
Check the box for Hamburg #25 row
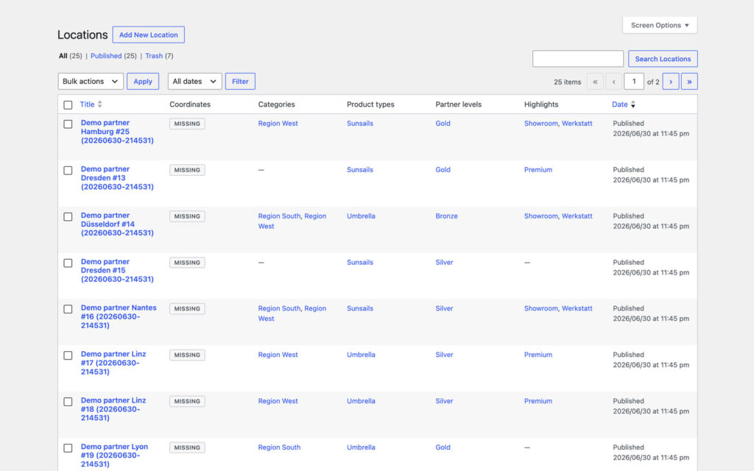coord(68,124)
